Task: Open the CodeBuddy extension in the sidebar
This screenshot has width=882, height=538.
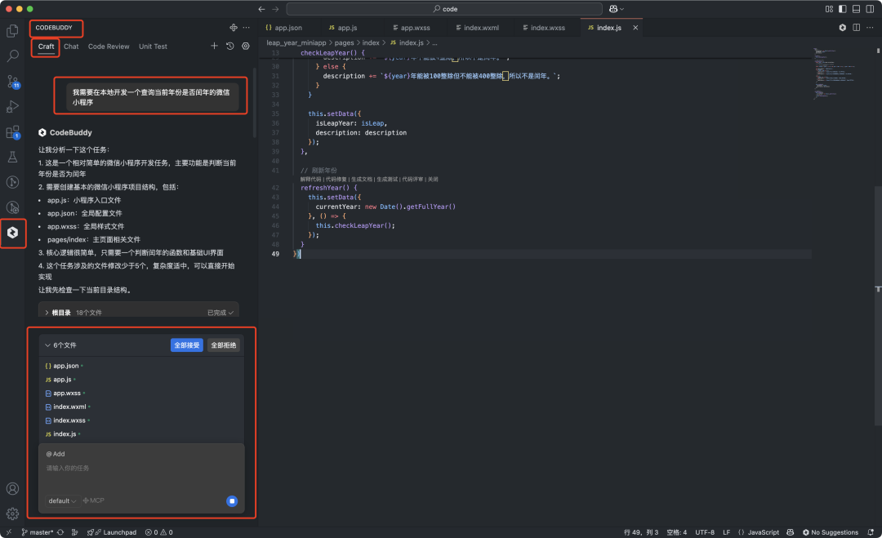Action: coord(12,233)
